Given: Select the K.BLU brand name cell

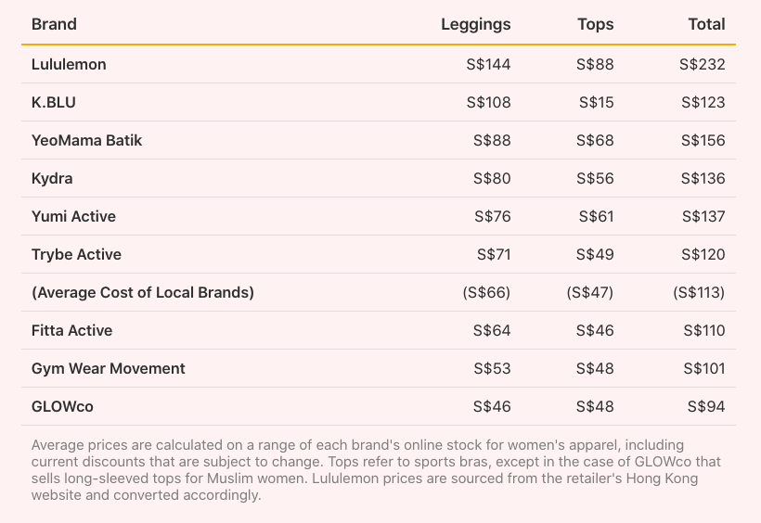Looking at the screenshot, I should click(x=54, y=102).
